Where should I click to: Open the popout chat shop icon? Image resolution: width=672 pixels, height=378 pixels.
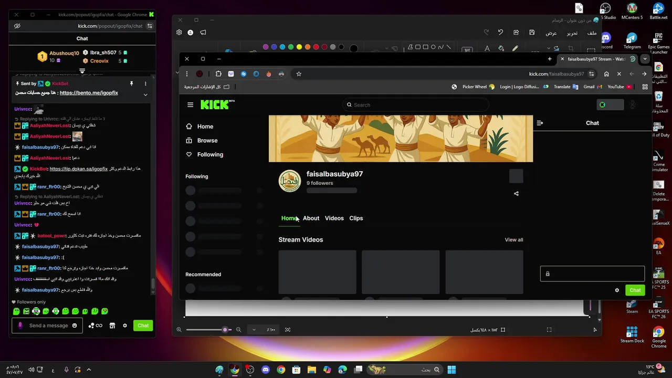tap(112, 325)
